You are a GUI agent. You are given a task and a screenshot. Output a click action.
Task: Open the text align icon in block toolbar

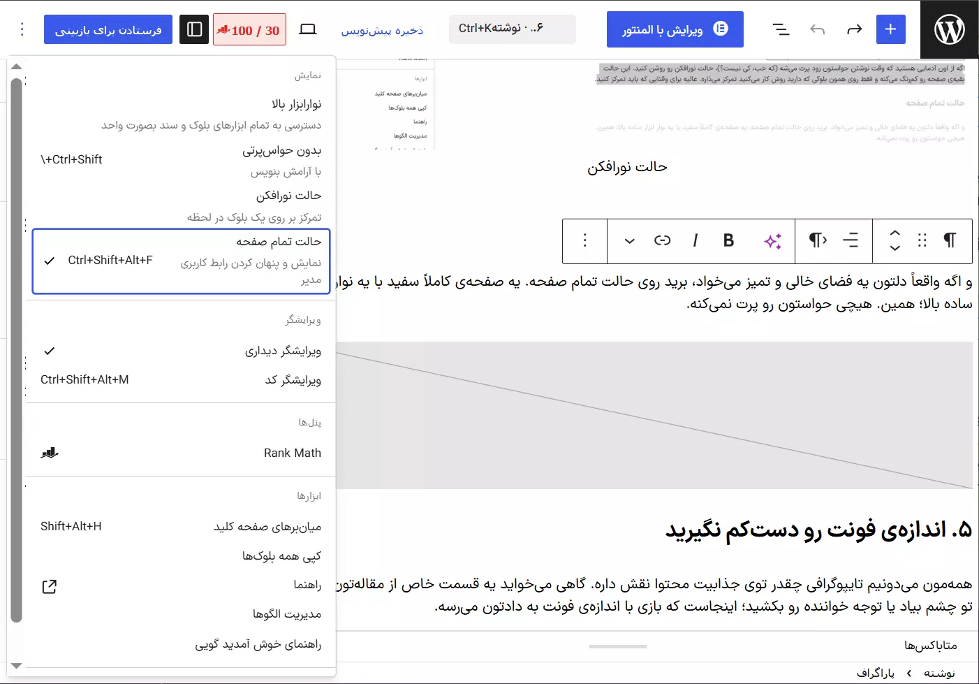(x=851, y=240)
